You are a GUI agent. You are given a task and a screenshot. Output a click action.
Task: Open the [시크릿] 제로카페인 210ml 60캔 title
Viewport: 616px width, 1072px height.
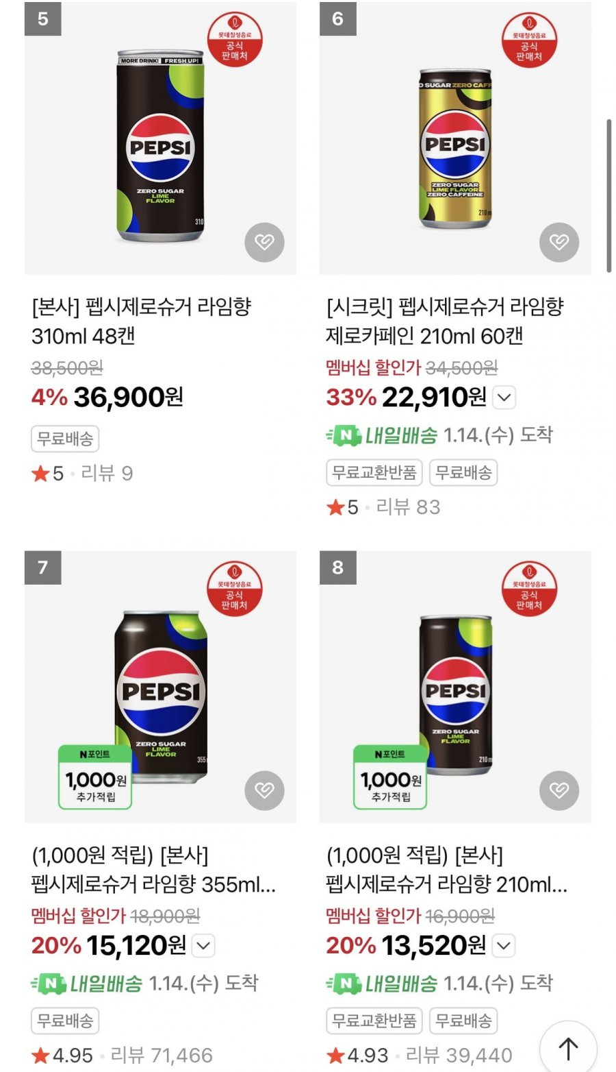coord(444,321)
